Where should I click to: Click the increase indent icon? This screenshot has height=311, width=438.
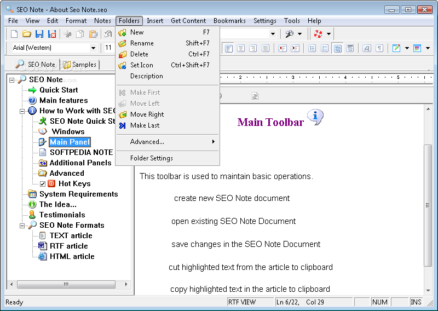click(295, 49)
